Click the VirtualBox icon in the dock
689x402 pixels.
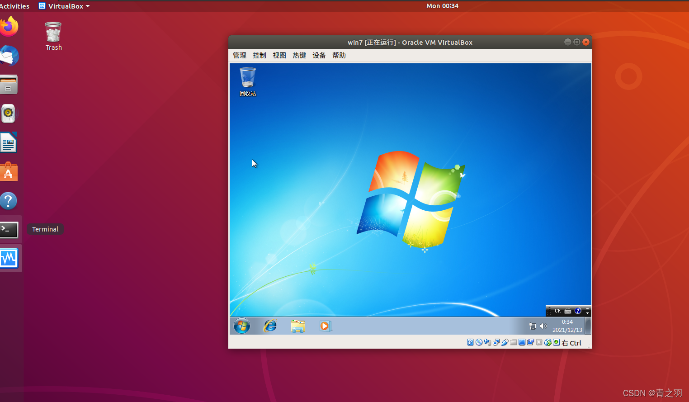coord(9,259)
